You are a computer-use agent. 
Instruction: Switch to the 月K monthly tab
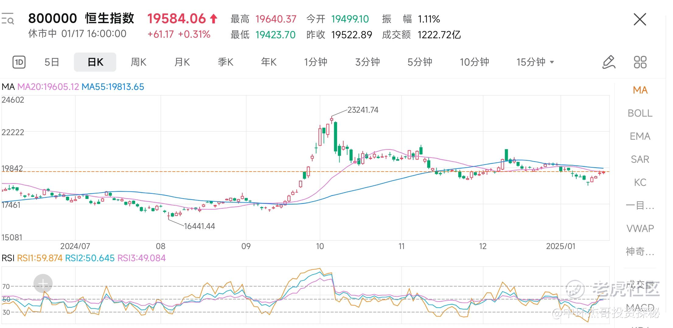182,62
